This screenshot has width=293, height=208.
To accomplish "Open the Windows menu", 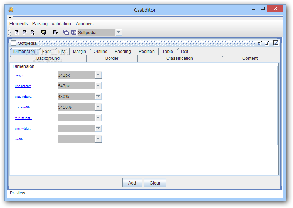I will pyautogui.click(x=84, y=24).
